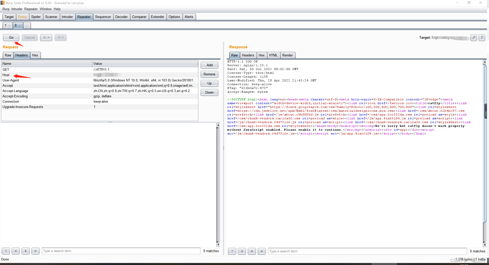Sort headers by Value column
The image size is (489, 265).
pos(145,63)
